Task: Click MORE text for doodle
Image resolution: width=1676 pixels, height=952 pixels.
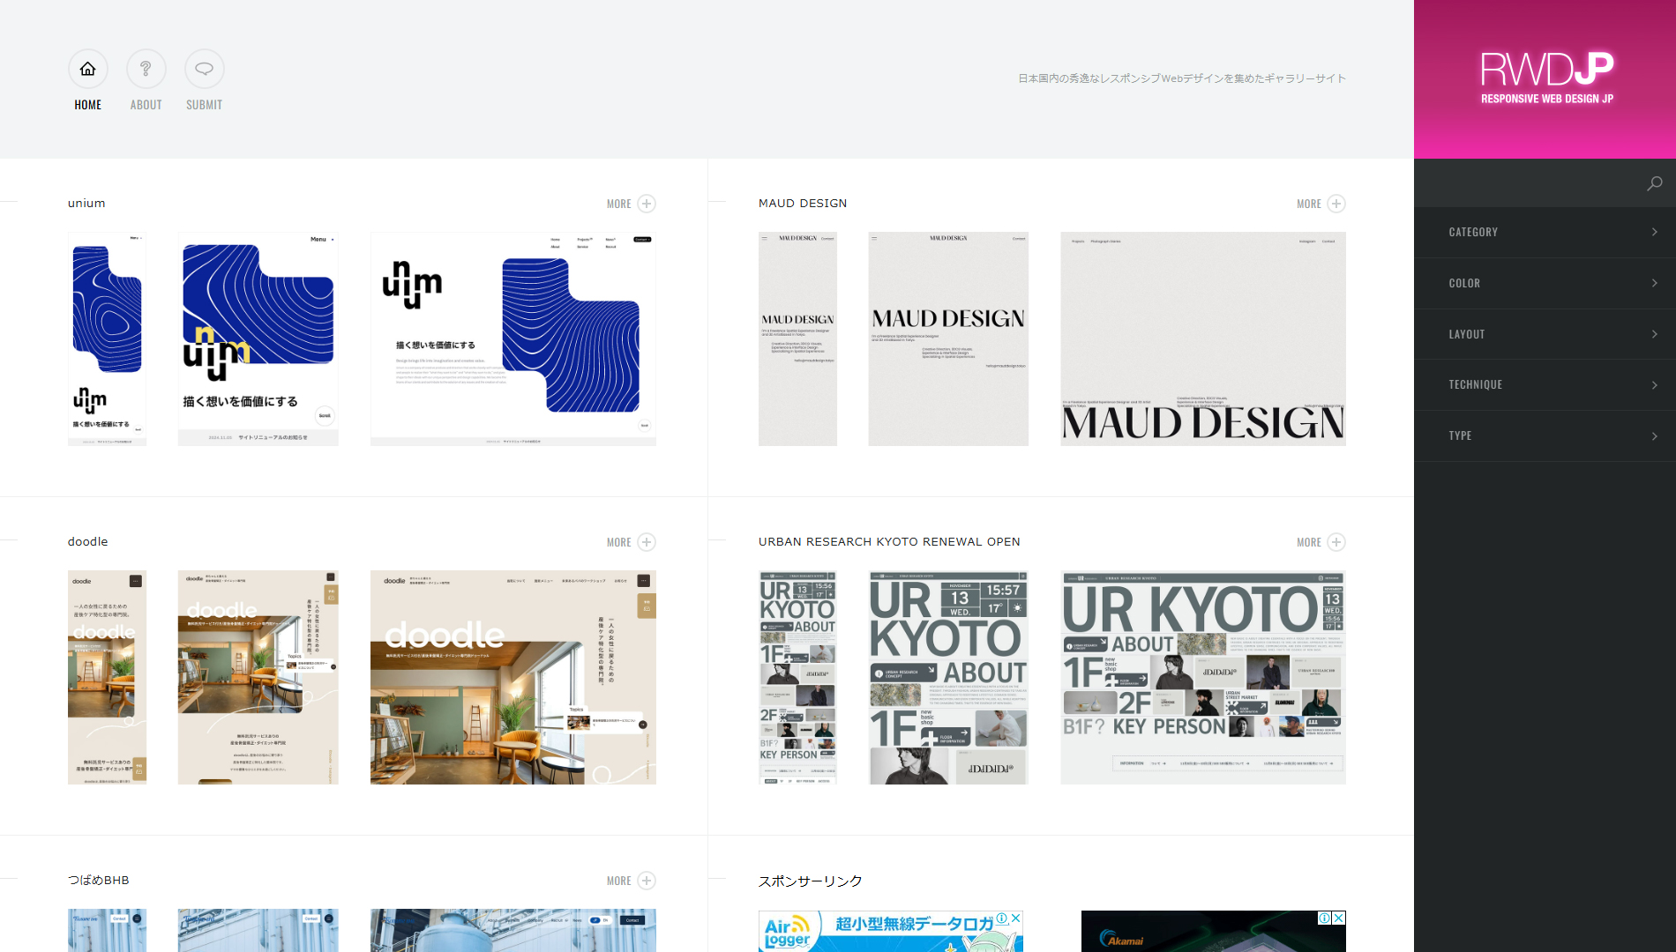Action: click(619, 542)
